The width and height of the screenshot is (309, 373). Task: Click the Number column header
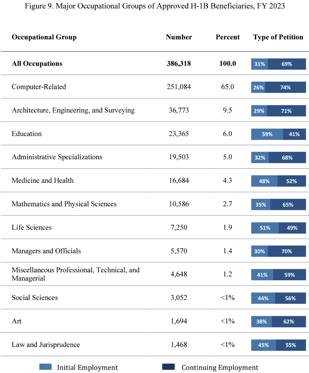click(179, 37)
